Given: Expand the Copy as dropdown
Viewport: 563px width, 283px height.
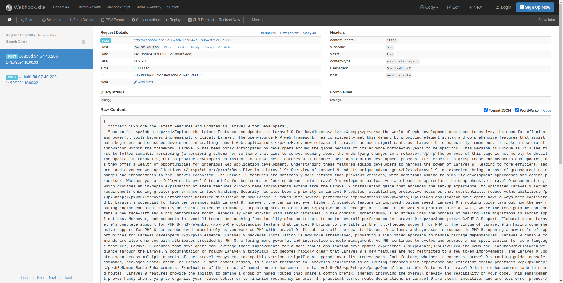Looking at the screenshot, I should click(x=311, y=33).
